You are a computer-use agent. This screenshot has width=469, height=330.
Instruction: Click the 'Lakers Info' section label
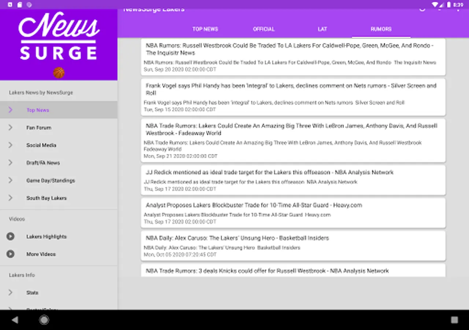pos(22,275)
